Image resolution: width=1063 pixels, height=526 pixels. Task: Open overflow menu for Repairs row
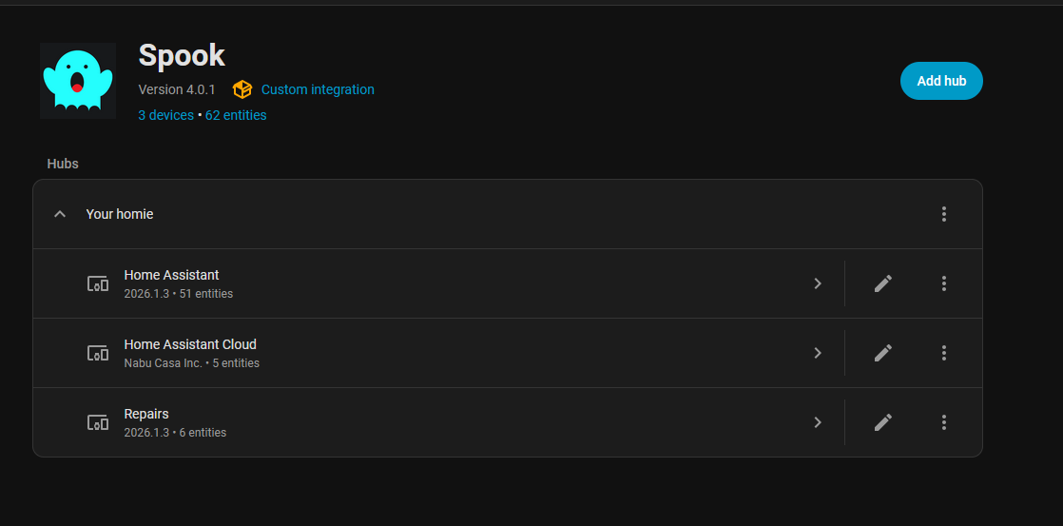tap(944, 422)
